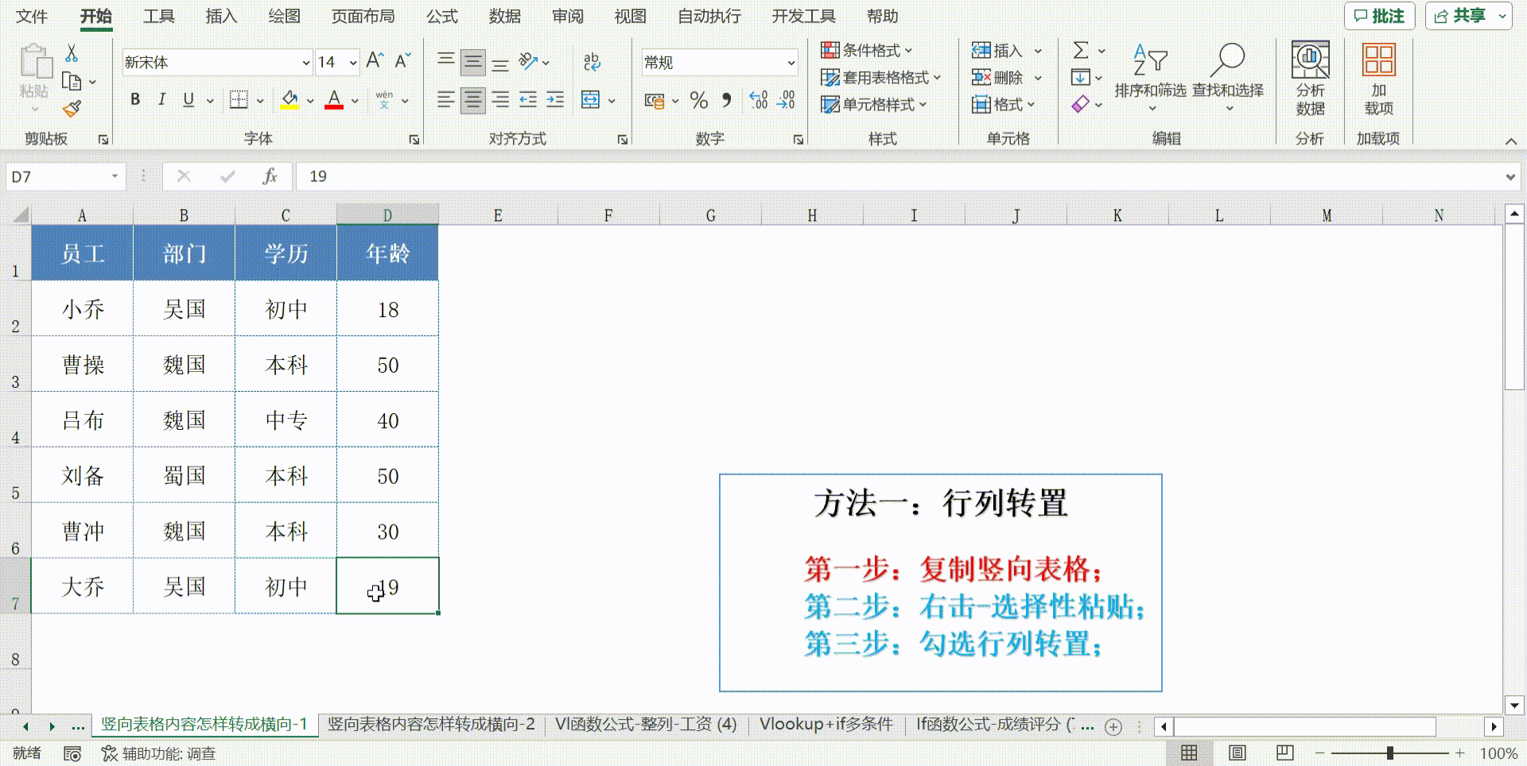
Task: Toggle Underline formatting
Action: tap(188, 99)
